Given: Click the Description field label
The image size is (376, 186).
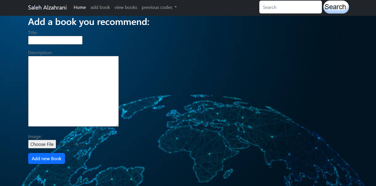Looking at the screenshot, I should (x=40, y=53).
